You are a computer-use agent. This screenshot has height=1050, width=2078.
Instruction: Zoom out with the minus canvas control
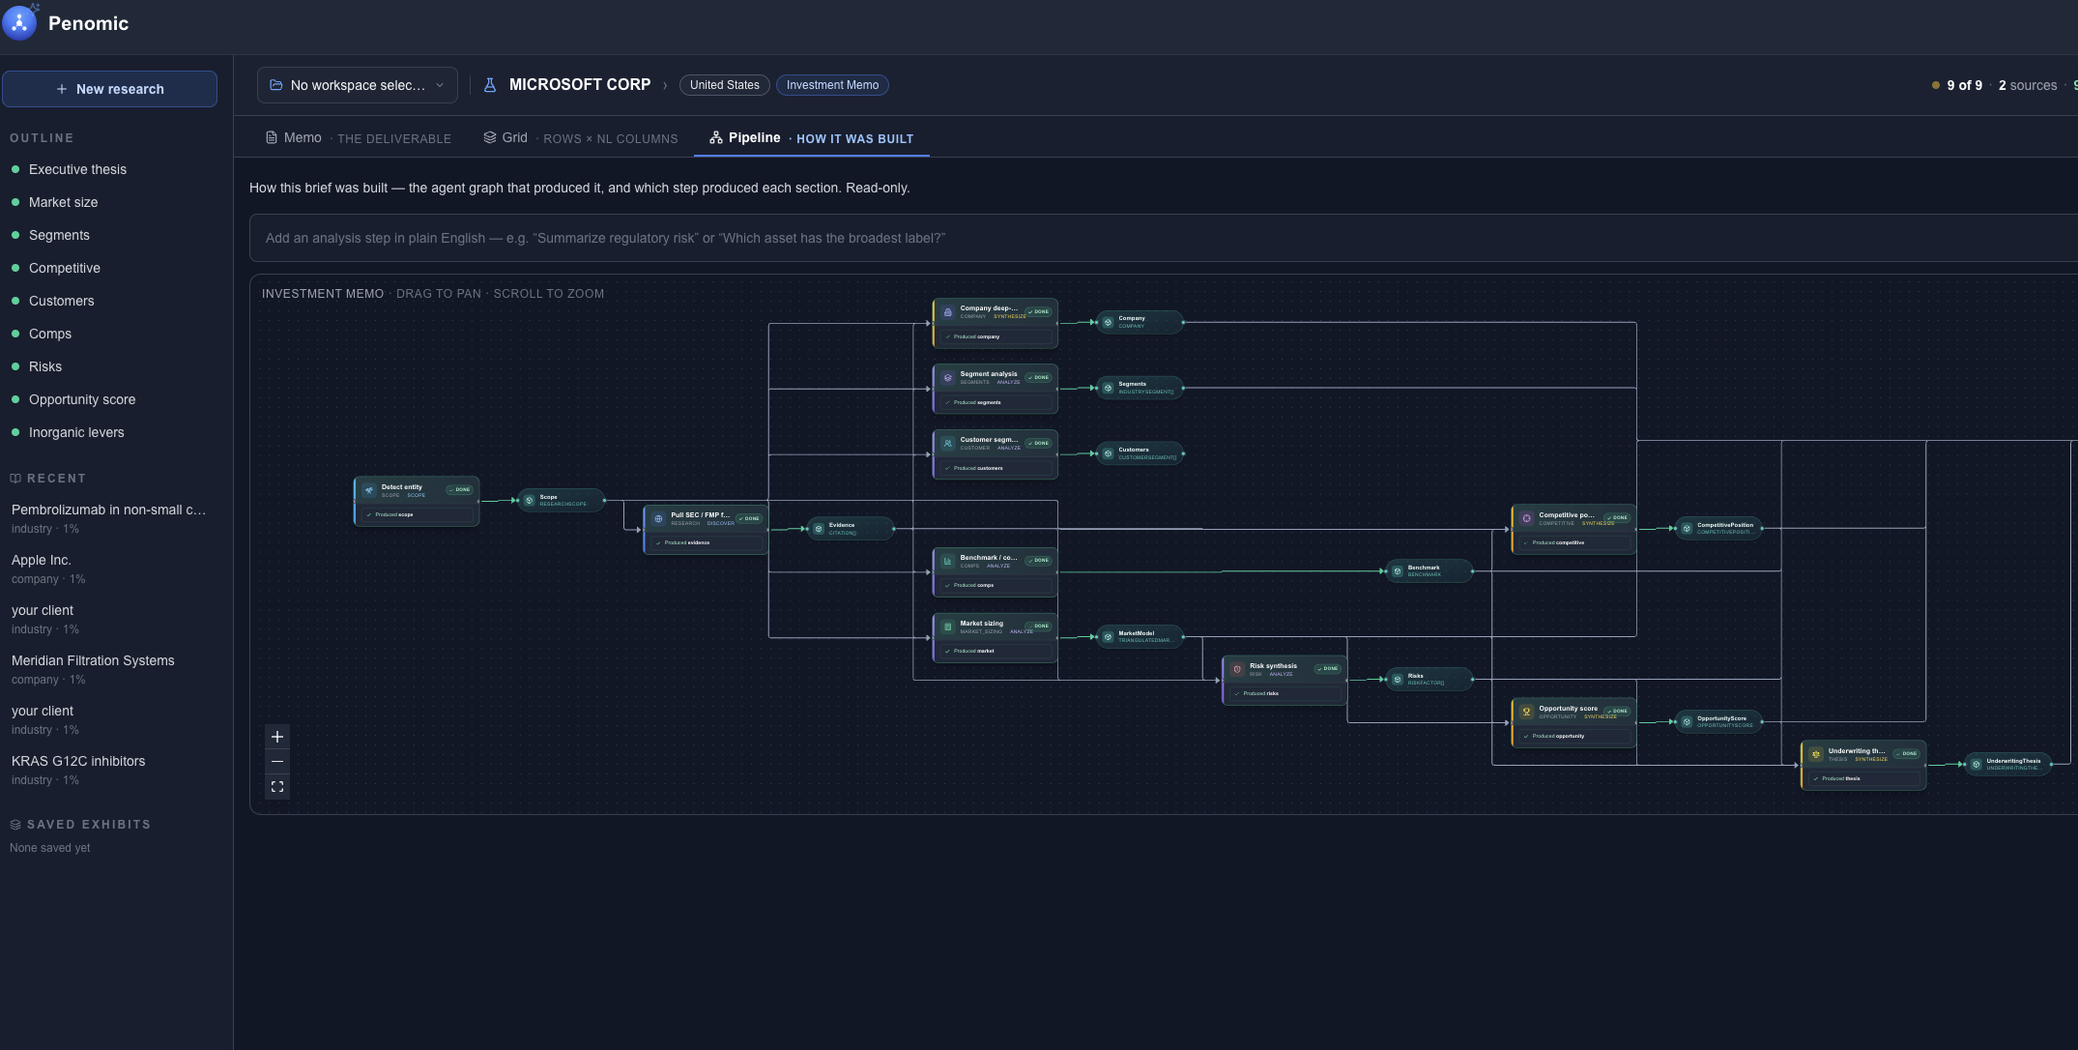pyautogui.click(x=277, y=762)
